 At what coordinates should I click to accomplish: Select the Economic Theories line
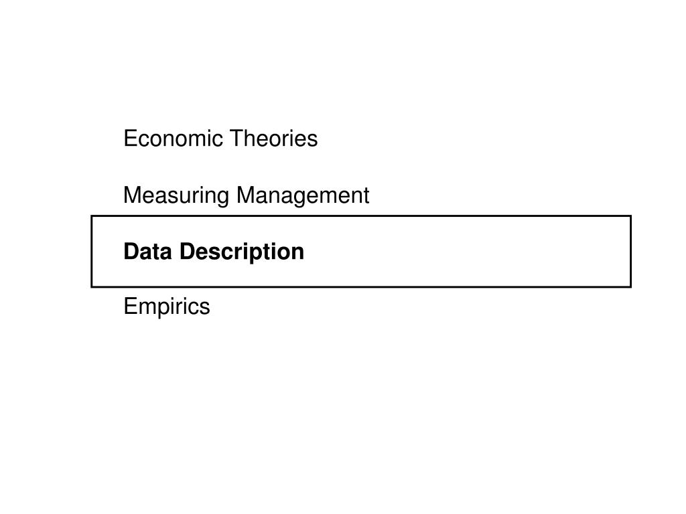point(220,139)
